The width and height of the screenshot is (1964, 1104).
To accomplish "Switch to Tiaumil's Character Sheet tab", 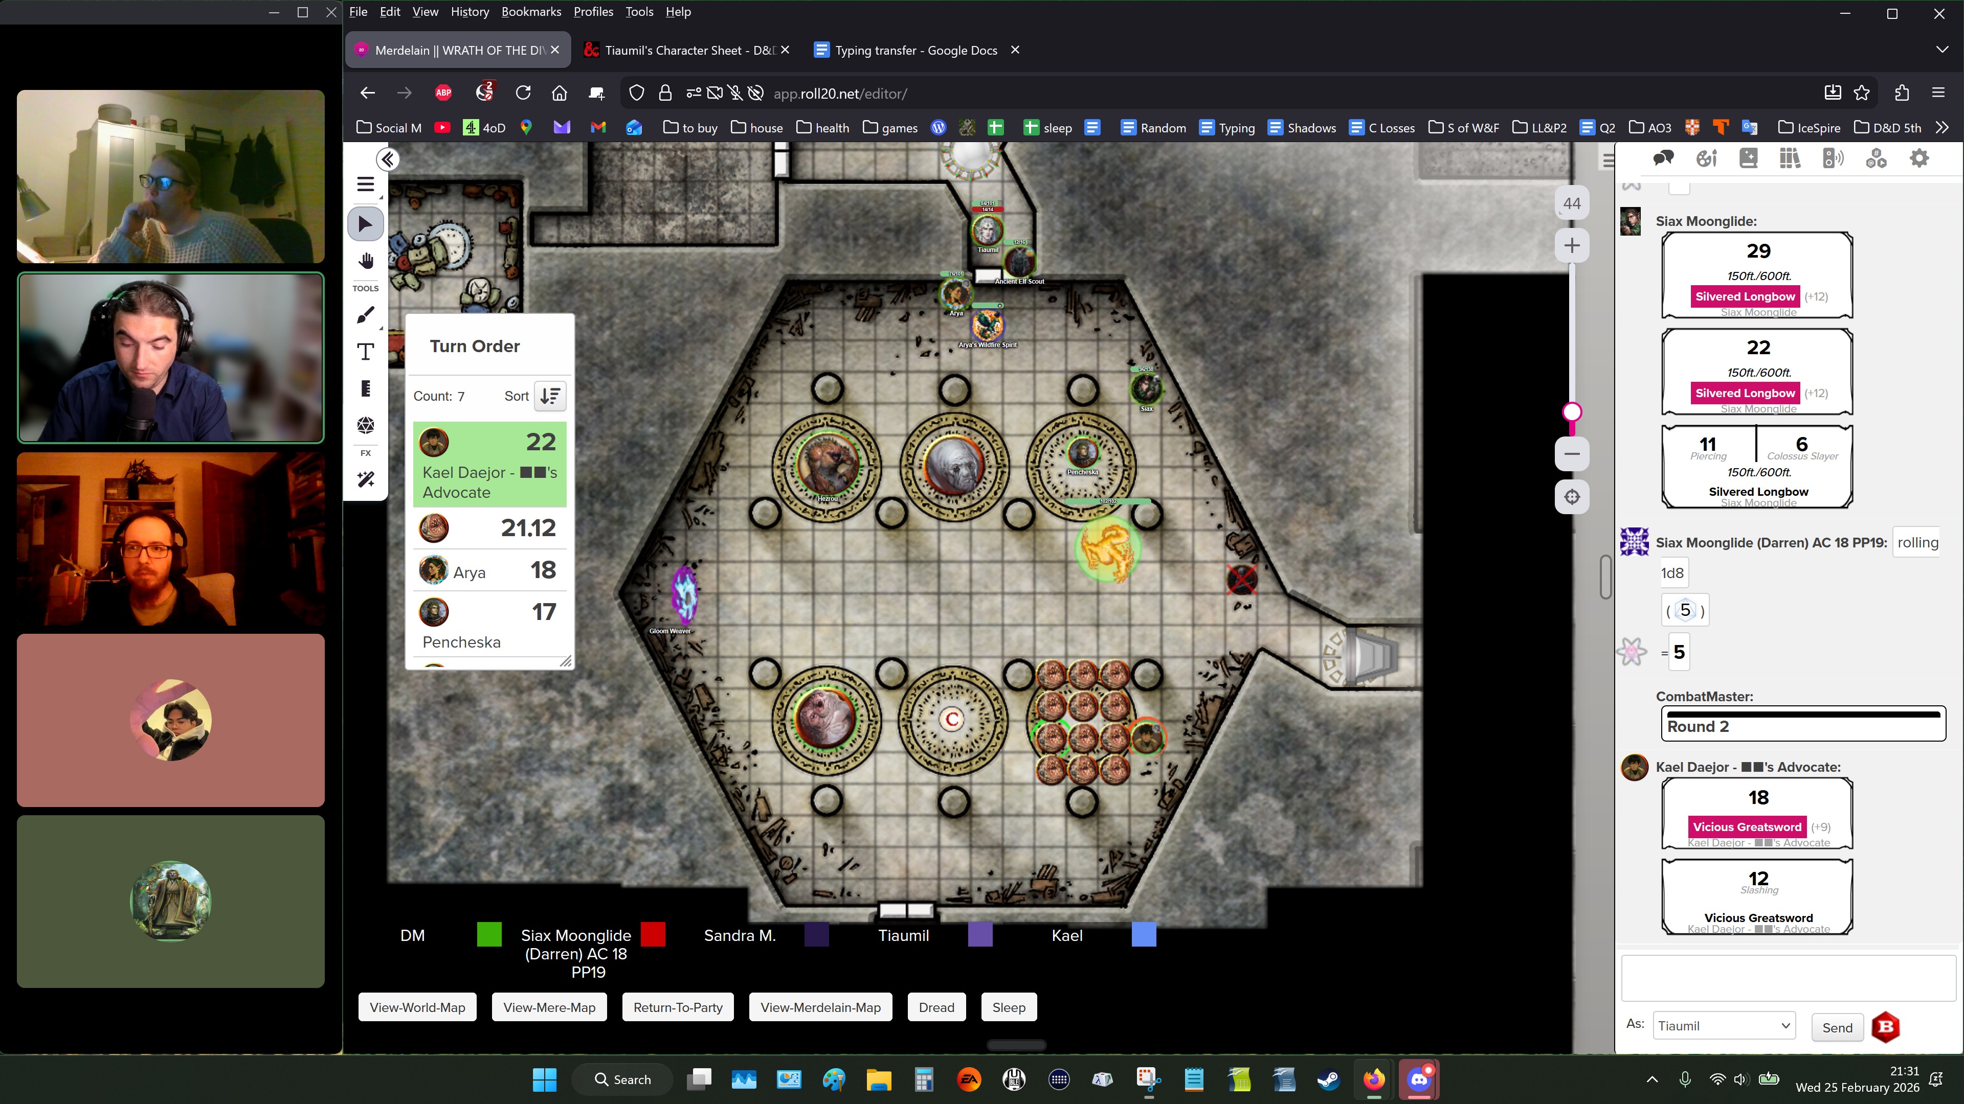I will (x=687, y=50).
